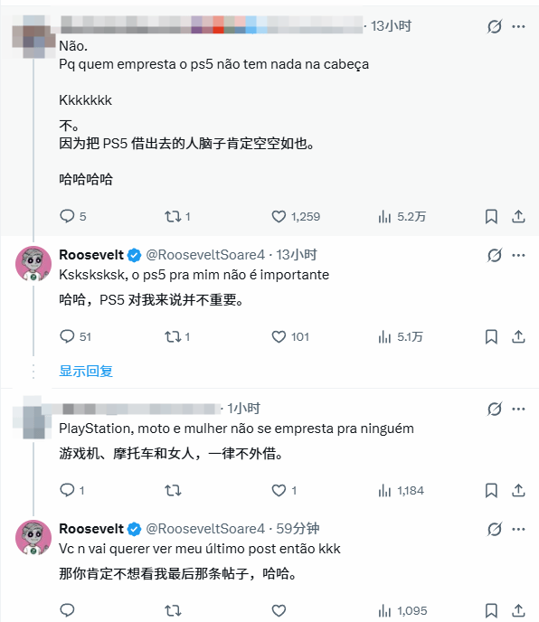Open more options on first reply

point(518,26)
